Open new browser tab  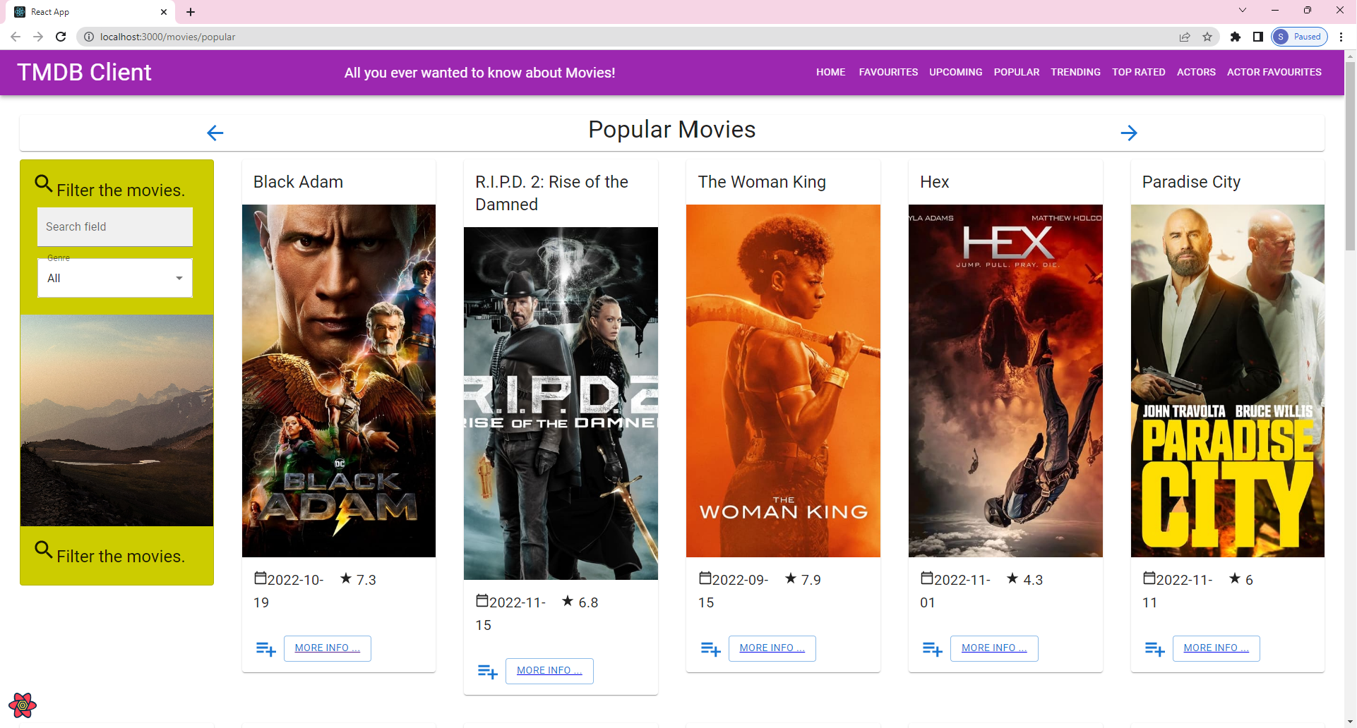pyautogui.click(x=191, y=12)
